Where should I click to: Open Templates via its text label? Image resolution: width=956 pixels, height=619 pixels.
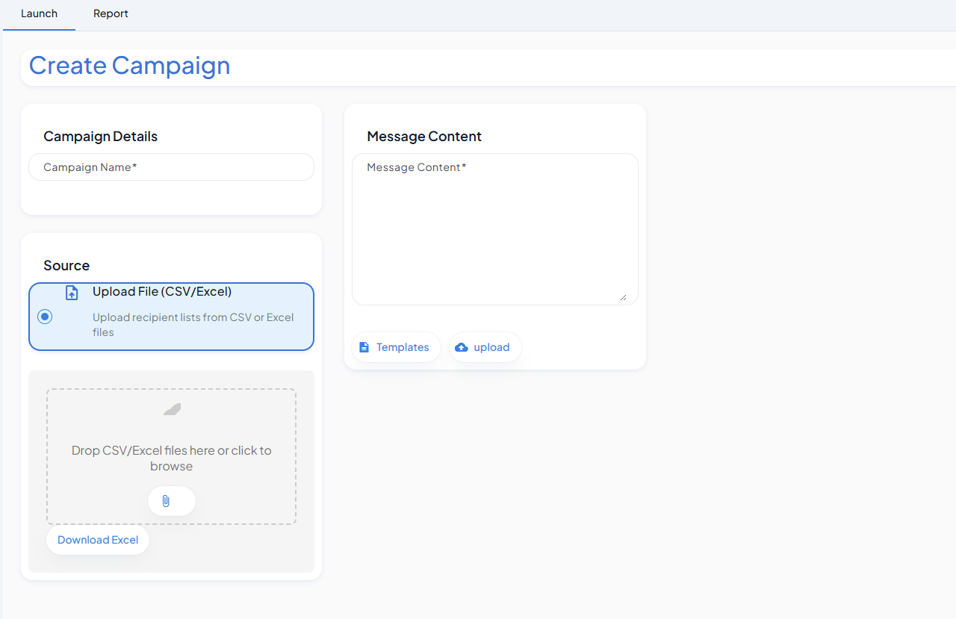point(403,347)
